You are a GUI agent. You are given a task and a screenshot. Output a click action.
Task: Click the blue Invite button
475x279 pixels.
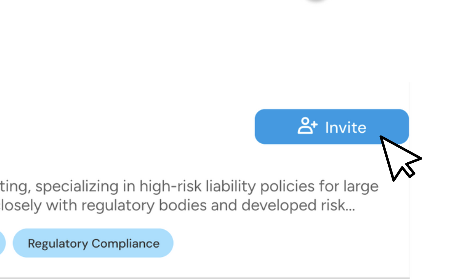click(331, 126)
